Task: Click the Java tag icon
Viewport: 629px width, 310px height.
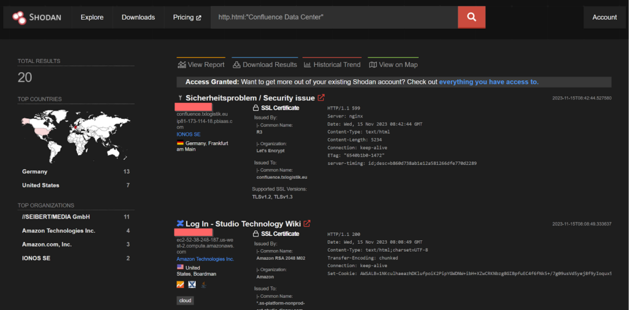Action: [x=204, y=285]
